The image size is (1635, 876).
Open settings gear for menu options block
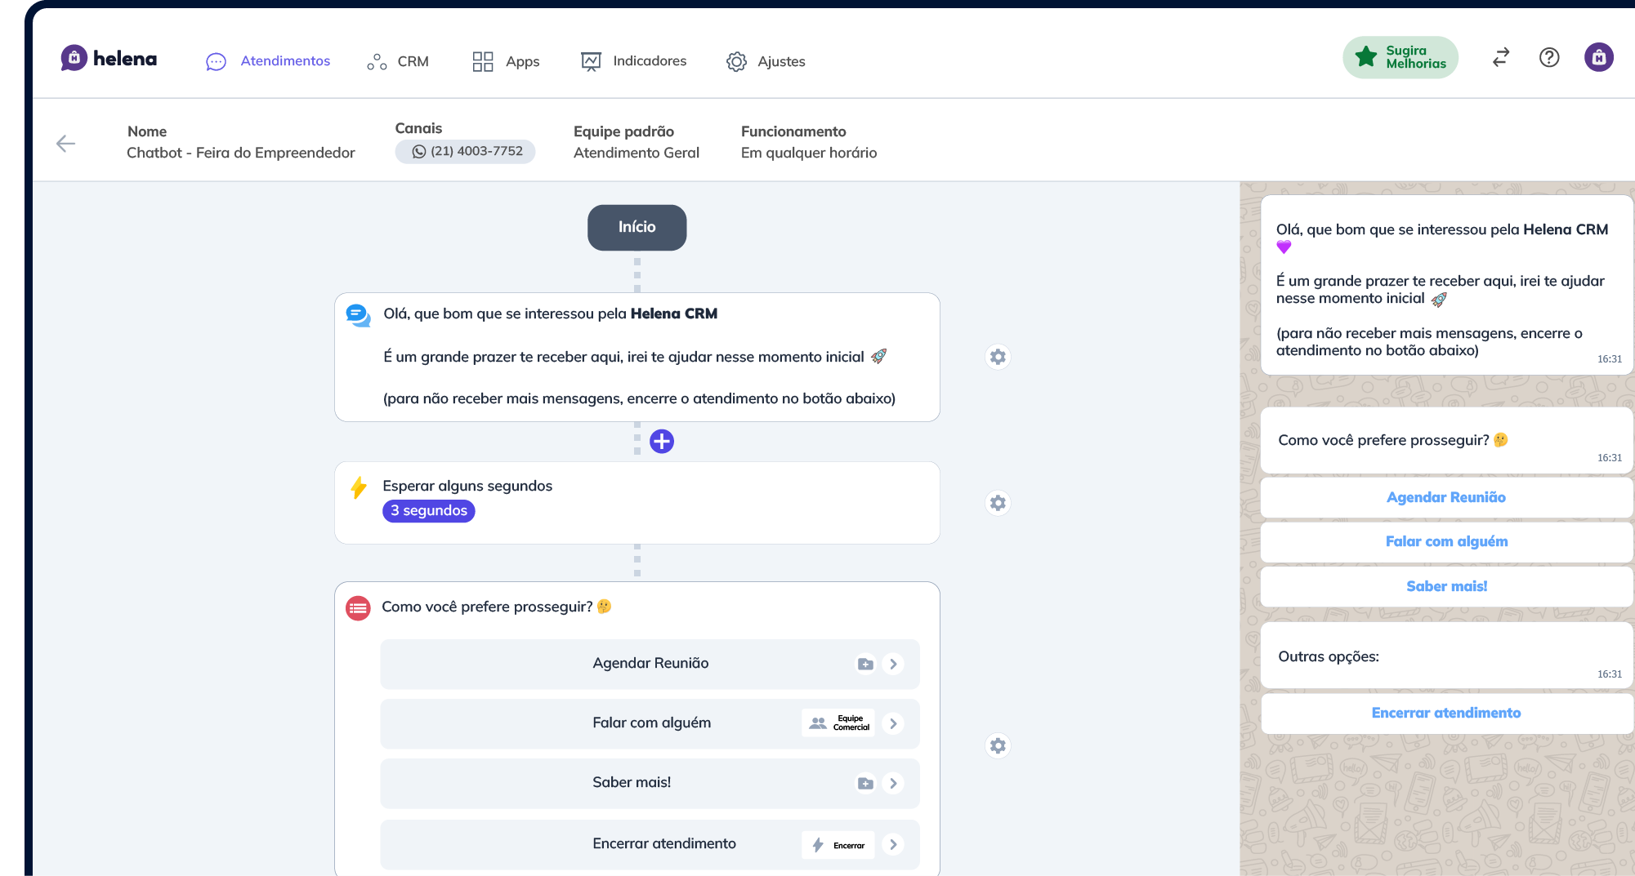[x=998, y=745]
